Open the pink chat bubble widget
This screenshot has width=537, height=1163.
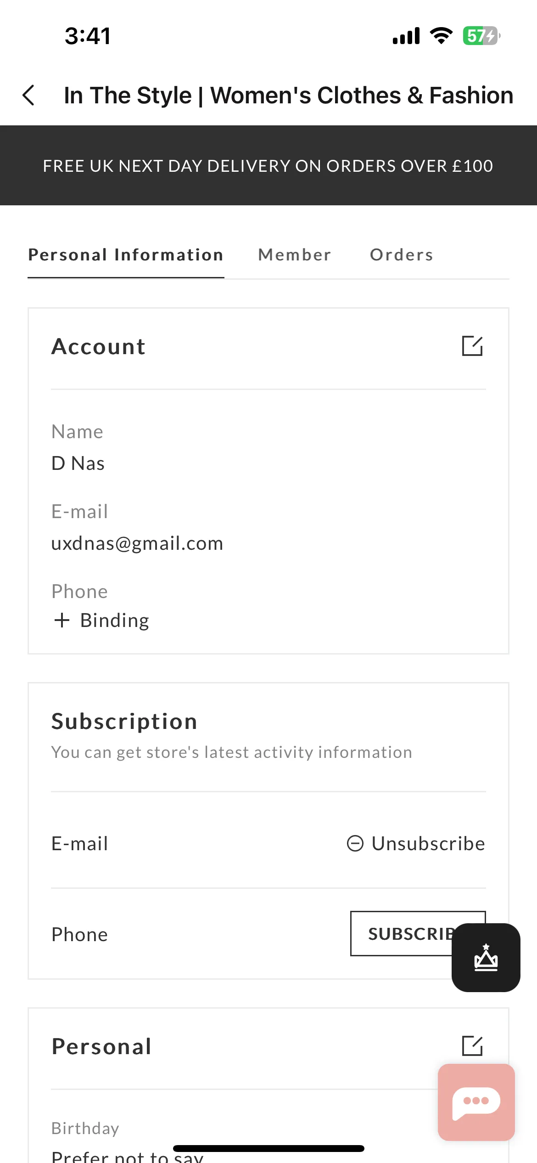pyautogui.click(x=476, y=1102)
